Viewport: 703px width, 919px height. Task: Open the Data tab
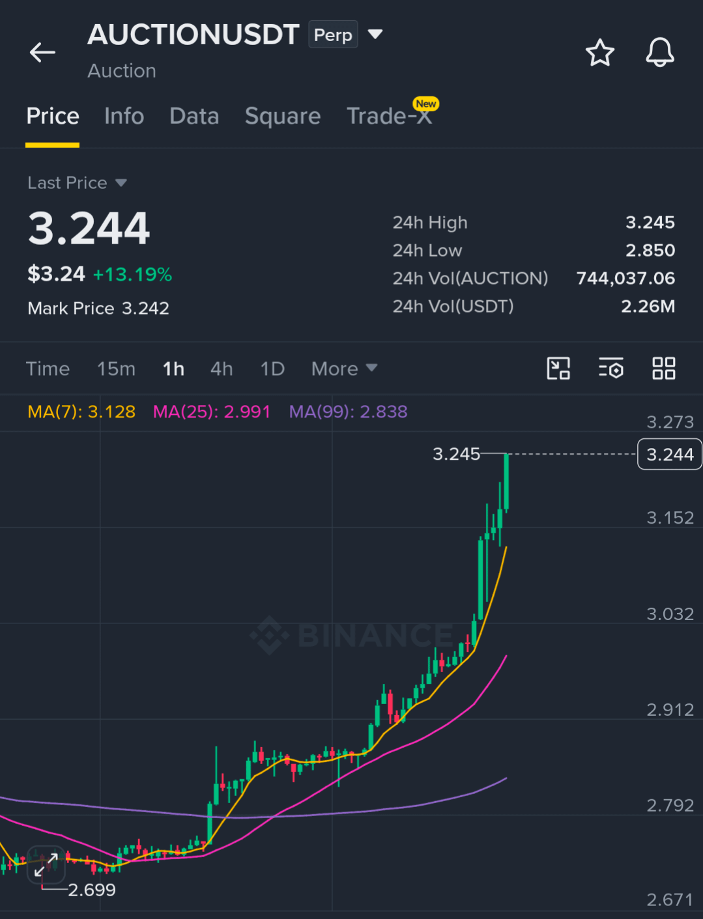coord(194,117)
